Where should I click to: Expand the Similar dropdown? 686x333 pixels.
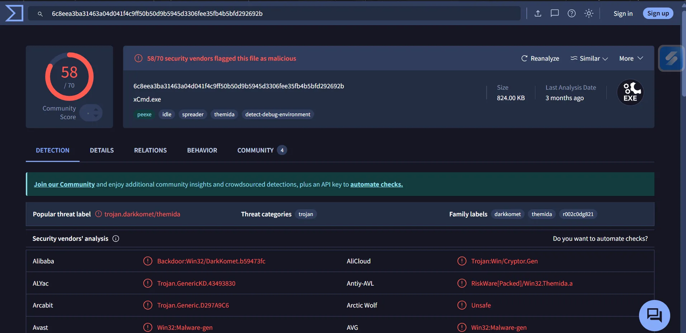(589, 58)
